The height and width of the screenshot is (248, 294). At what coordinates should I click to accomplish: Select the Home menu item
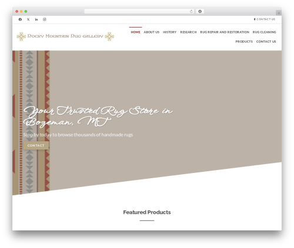point(135,32)
